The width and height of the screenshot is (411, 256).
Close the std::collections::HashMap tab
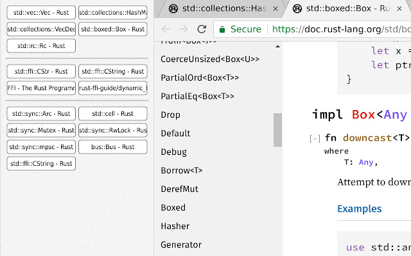[x=275, y=9]
